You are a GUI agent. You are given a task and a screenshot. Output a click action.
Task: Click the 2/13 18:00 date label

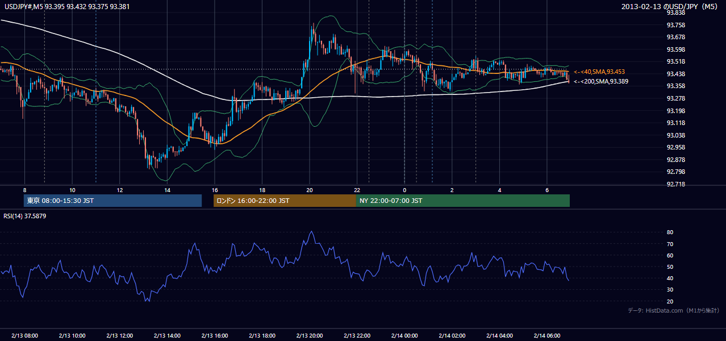(x=262, y=336)
